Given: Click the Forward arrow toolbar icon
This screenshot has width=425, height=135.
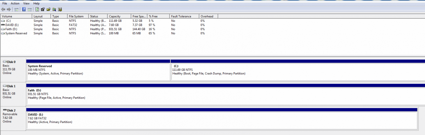Looking at the screenshot, I should point(9,9).
